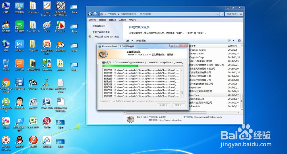287x154 pixels.
Task: Open http://www.pcfreetime.com support link
Action: click(x=208, y=117)
